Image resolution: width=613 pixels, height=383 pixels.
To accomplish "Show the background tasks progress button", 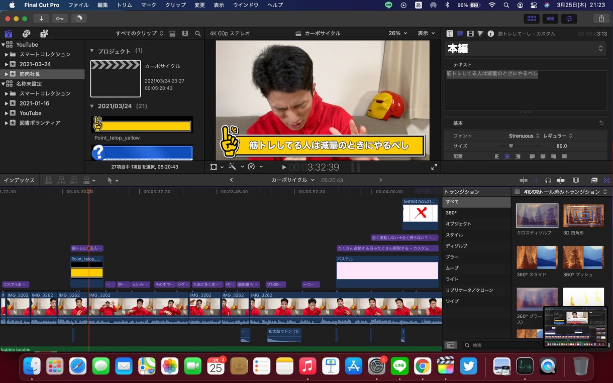I will (x=78, y=19).
